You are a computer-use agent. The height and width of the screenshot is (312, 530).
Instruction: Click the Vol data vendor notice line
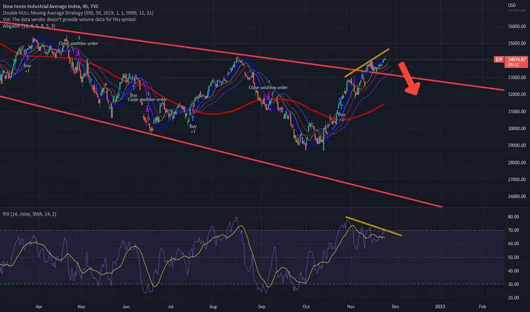click(69, 19)
